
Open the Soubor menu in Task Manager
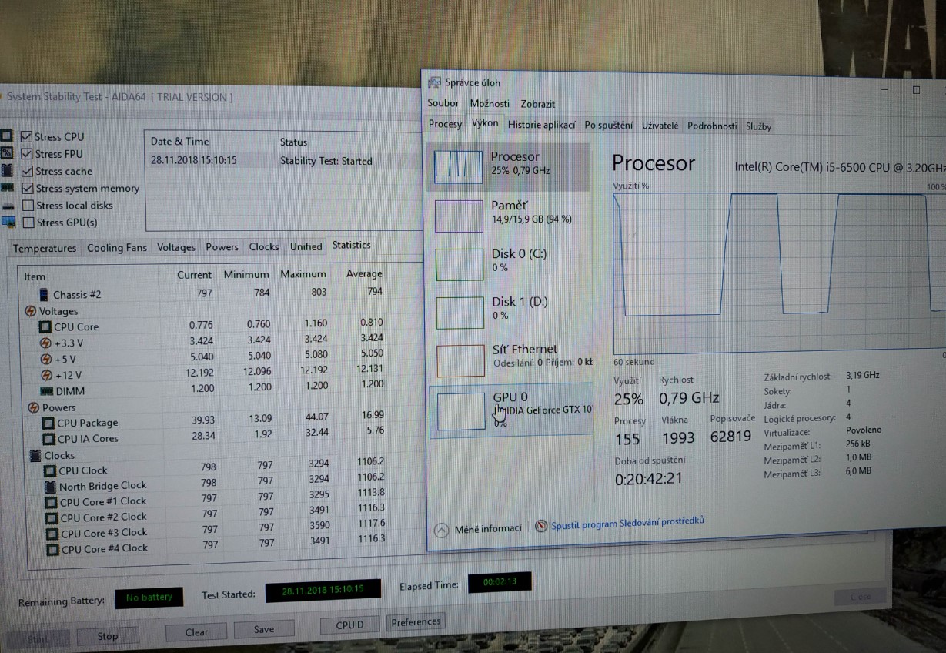pos(443,103)
